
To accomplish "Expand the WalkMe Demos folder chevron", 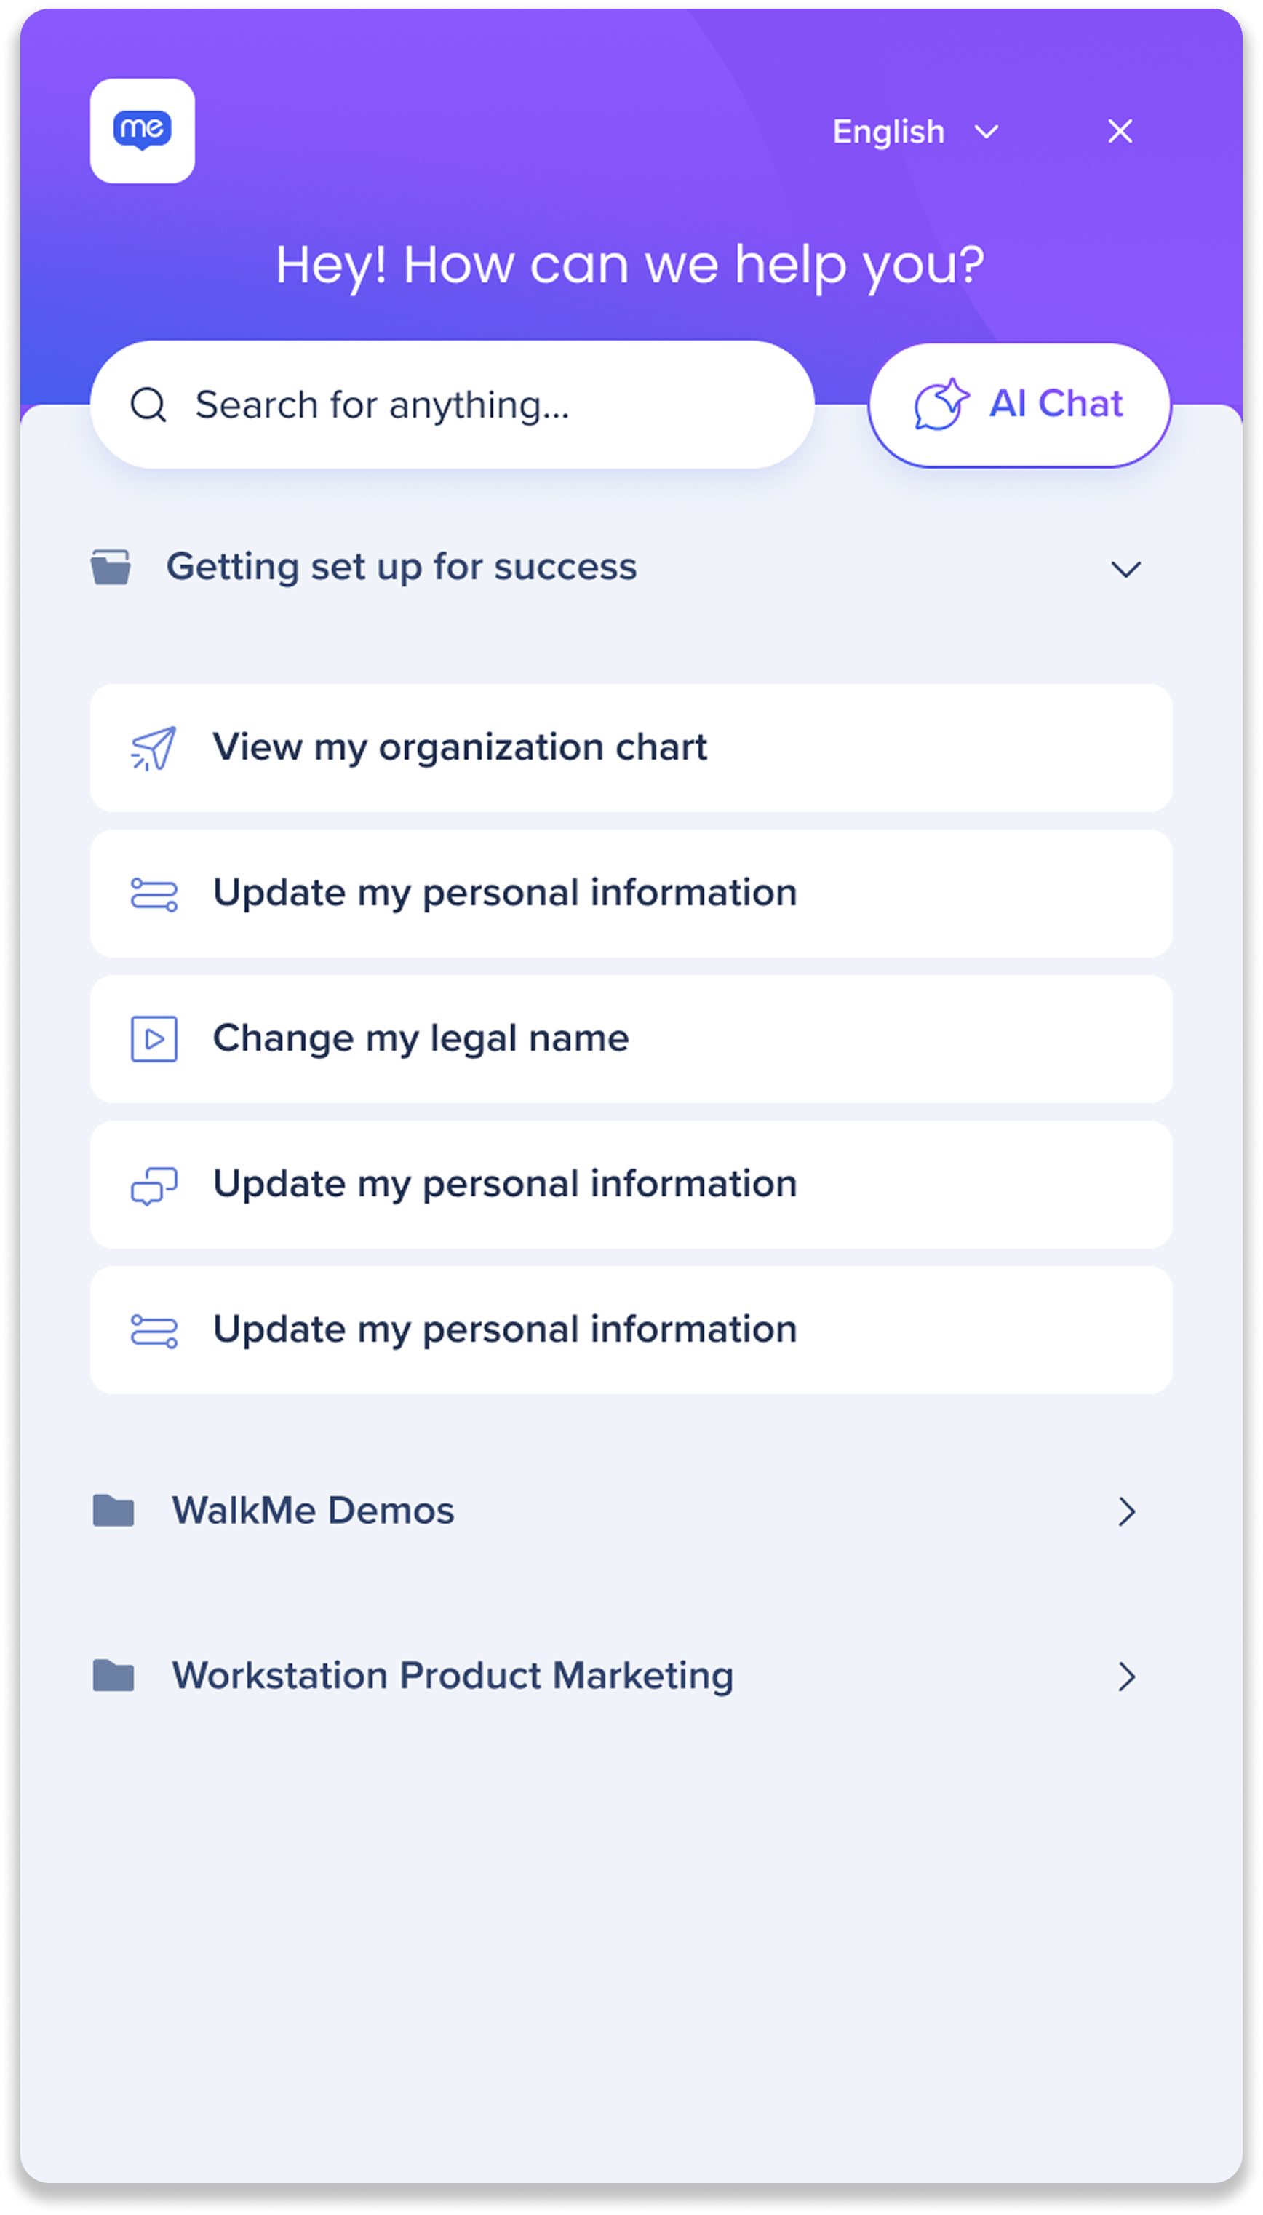I will click(x=1127, y=1512).
